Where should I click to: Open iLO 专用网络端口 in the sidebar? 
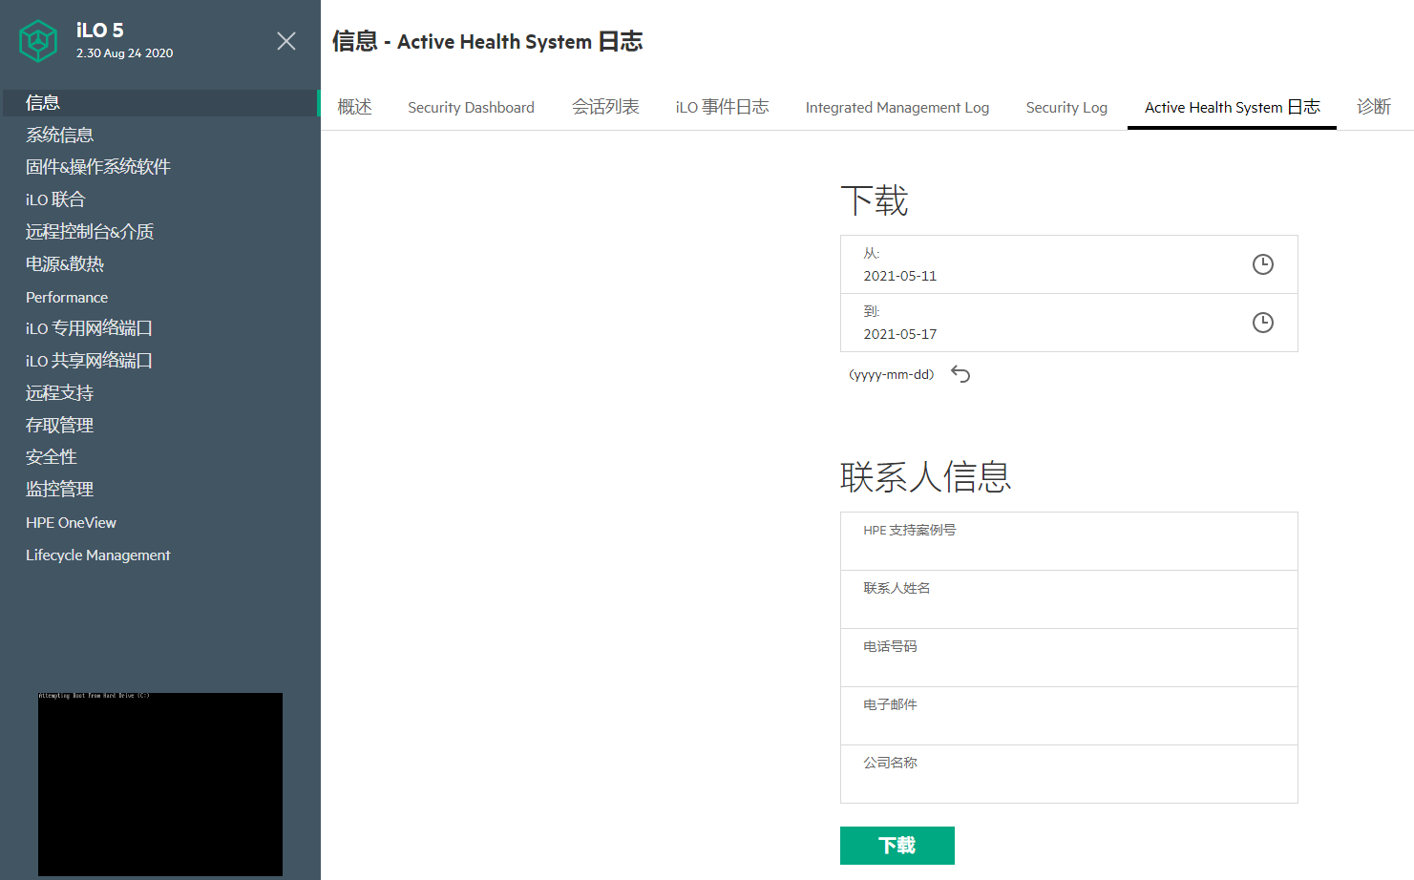(x=89, y=328)
